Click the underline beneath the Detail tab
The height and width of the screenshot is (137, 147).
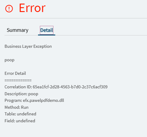tap(46, 35)
